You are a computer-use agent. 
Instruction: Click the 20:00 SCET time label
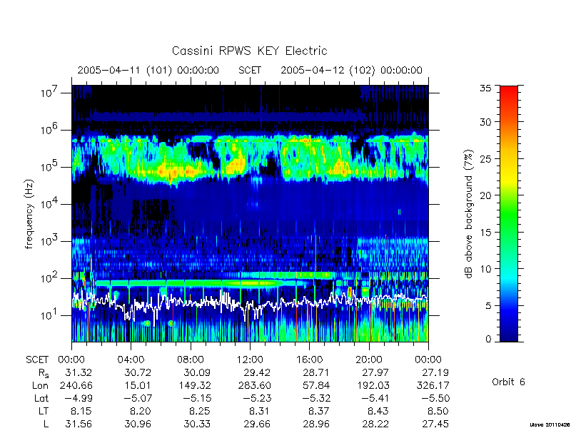pyautogui.click(x=368, y=360)
